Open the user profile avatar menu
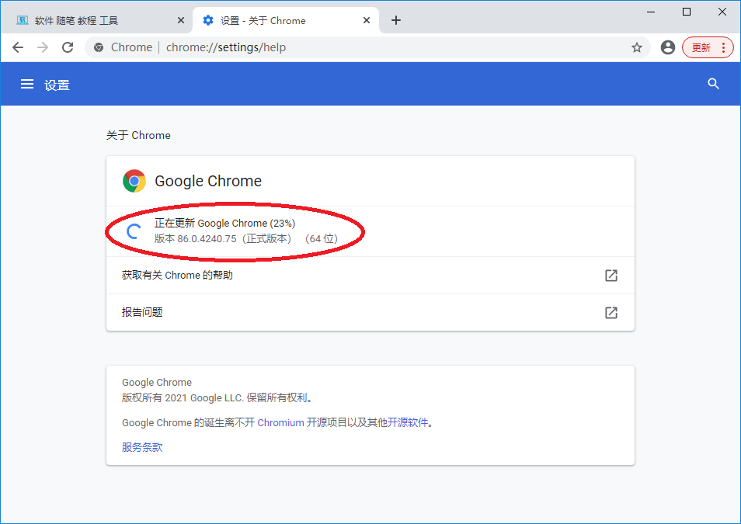 (668, 47)
